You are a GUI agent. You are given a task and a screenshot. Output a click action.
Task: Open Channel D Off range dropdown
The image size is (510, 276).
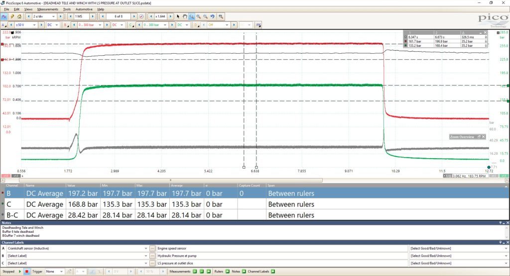tap(227, 25)
